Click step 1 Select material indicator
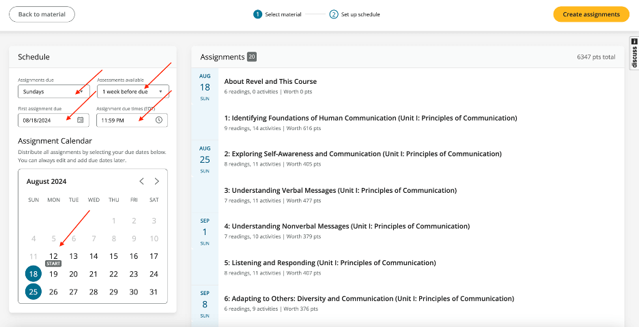This screenshot has height=327, width=639. click(257, 14)
